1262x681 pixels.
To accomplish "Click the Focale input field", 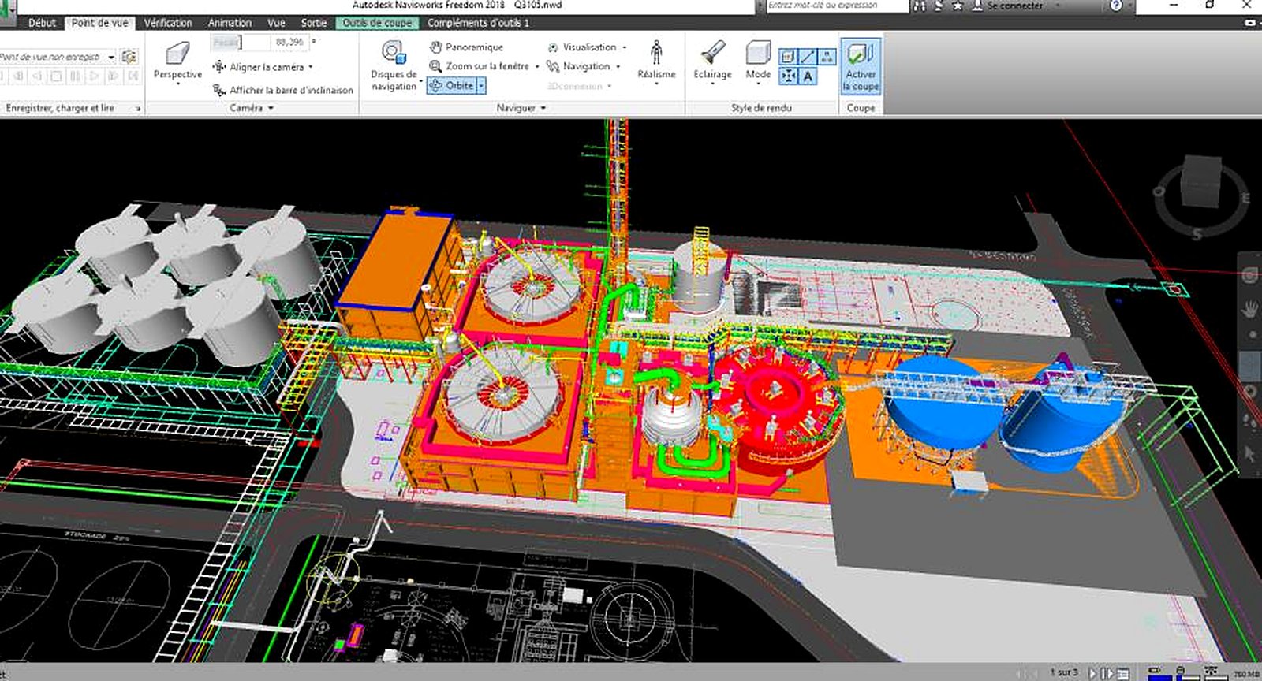I will [241, 42].
